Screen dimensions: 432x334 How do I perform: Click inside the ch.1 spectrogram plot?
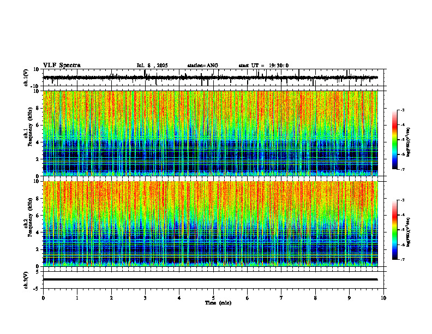[210, 133]
